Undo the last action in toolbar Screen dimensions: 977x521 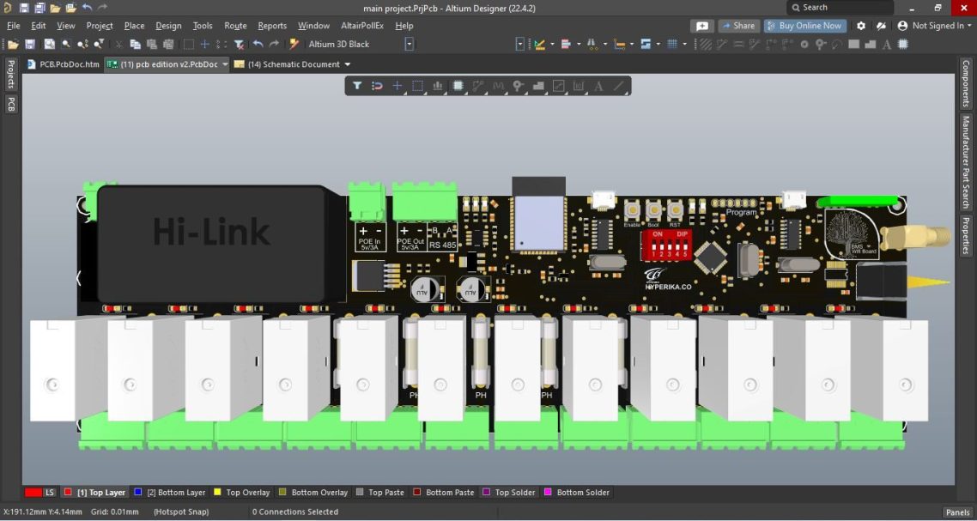coord(258,45)
